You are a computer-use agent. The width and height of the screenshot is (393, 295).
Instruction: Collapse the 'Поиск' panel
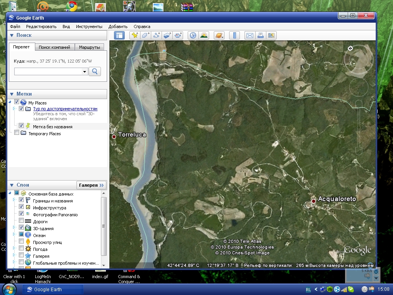coord(12,35)
